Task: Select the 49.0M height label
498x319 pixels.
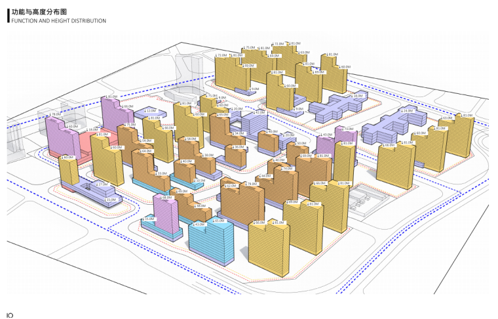Action: [x=182, y=191]
